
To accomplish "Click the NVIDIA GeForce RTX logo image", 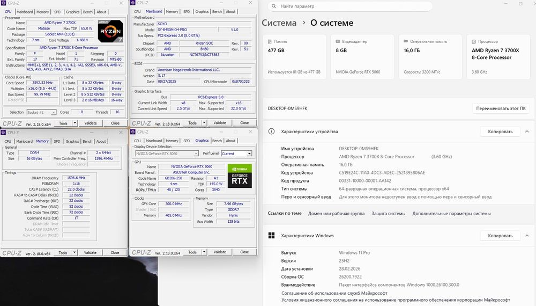I will click(240, 176).
